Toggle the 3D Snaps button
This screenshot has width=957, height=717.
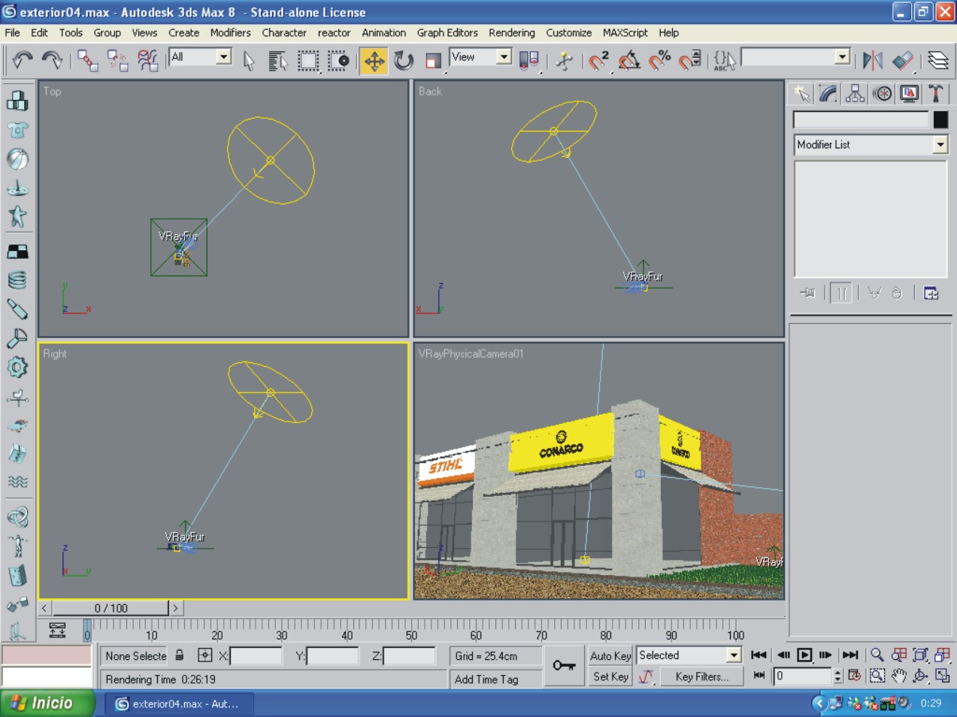(599, 60)
